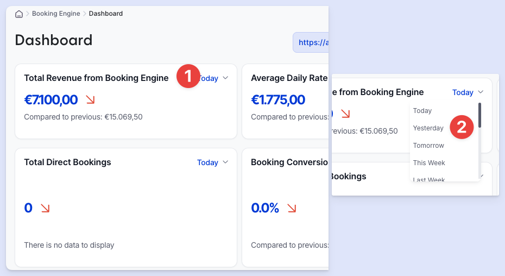Viewport: 505px width, 276px height.
Task: Open Booking Engine breadcrumb link
Action: (56, 14)
